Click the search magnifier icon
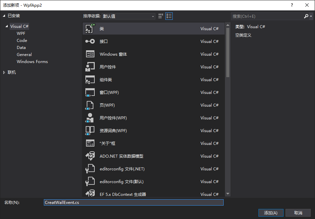 click(306, 16)
